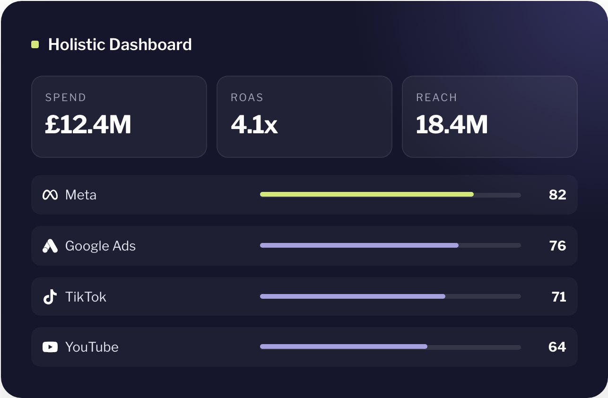Click the Meta progress bar
Viewport: 608px width, 398px height.
[x=391, y=195]
